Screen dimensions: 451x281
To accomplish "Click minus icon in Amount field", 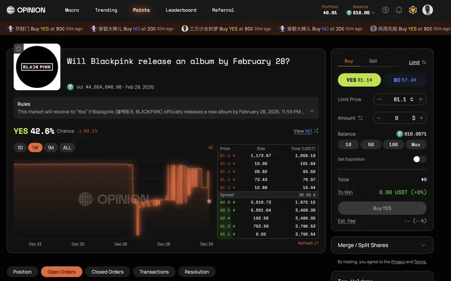I will [x=378, y=118].
